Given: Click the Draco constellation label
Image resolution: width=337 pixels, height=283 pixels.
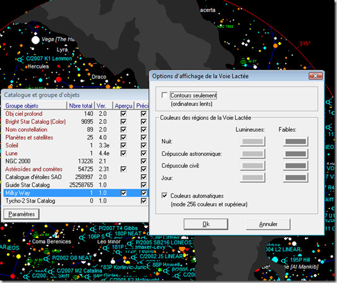Looking at the screenshot, I should (x=99, y=77).
